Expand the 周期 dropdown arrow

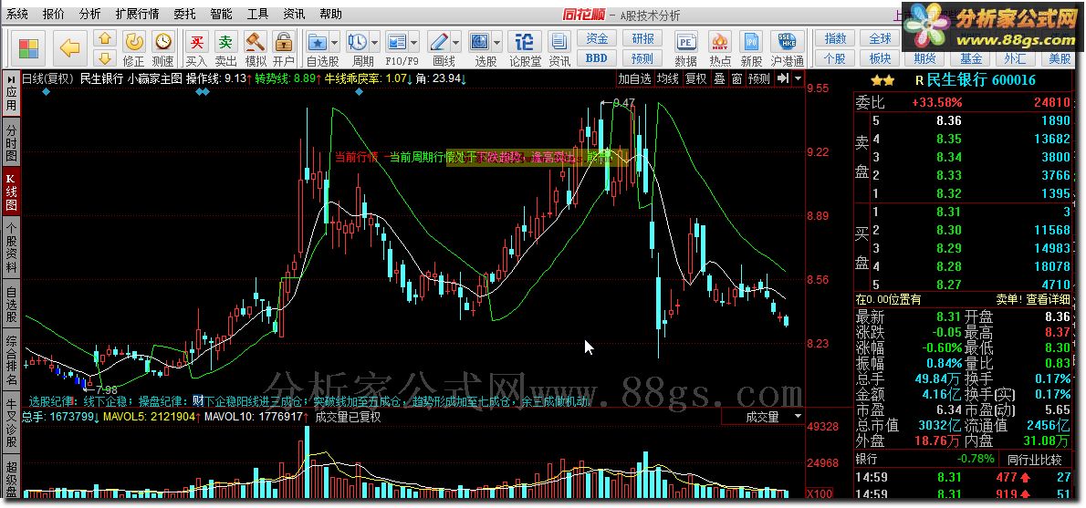click(x=374, y=42)
